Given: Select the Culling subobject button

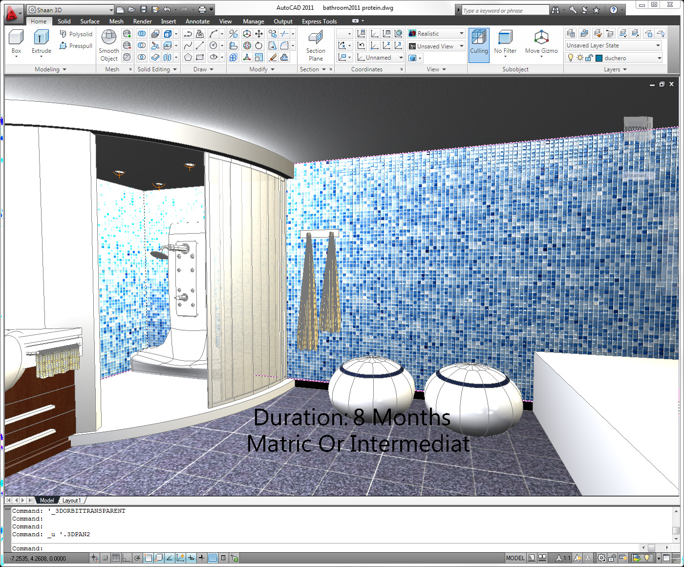Looking at the screenshot, I should [x=479, y=45].
